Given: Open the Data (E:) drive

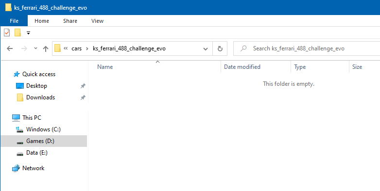Looking at the screenshot, I should click(37, 153).
